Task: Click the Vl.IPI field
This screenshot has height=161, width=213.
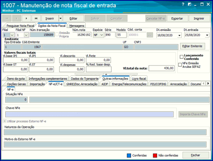Action: click(41, 60)
